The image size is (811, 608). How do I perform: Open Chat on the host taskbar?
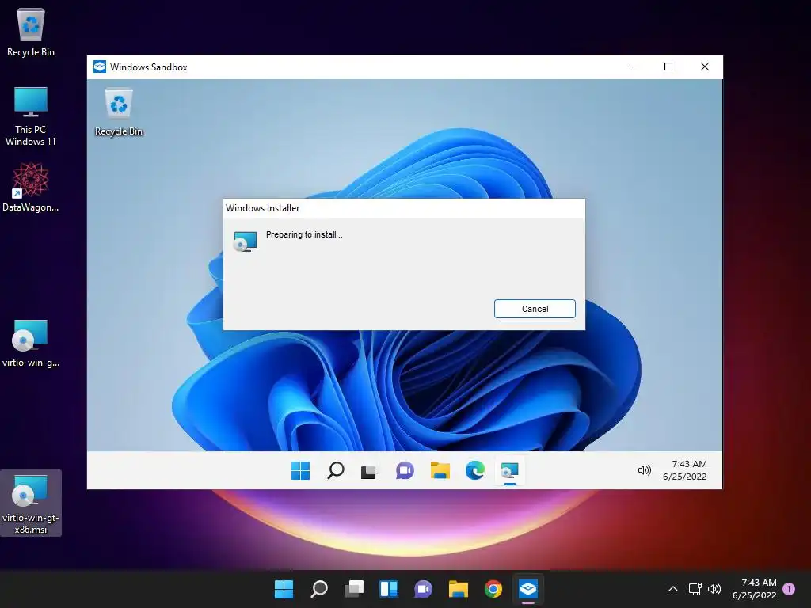[424, 589]
